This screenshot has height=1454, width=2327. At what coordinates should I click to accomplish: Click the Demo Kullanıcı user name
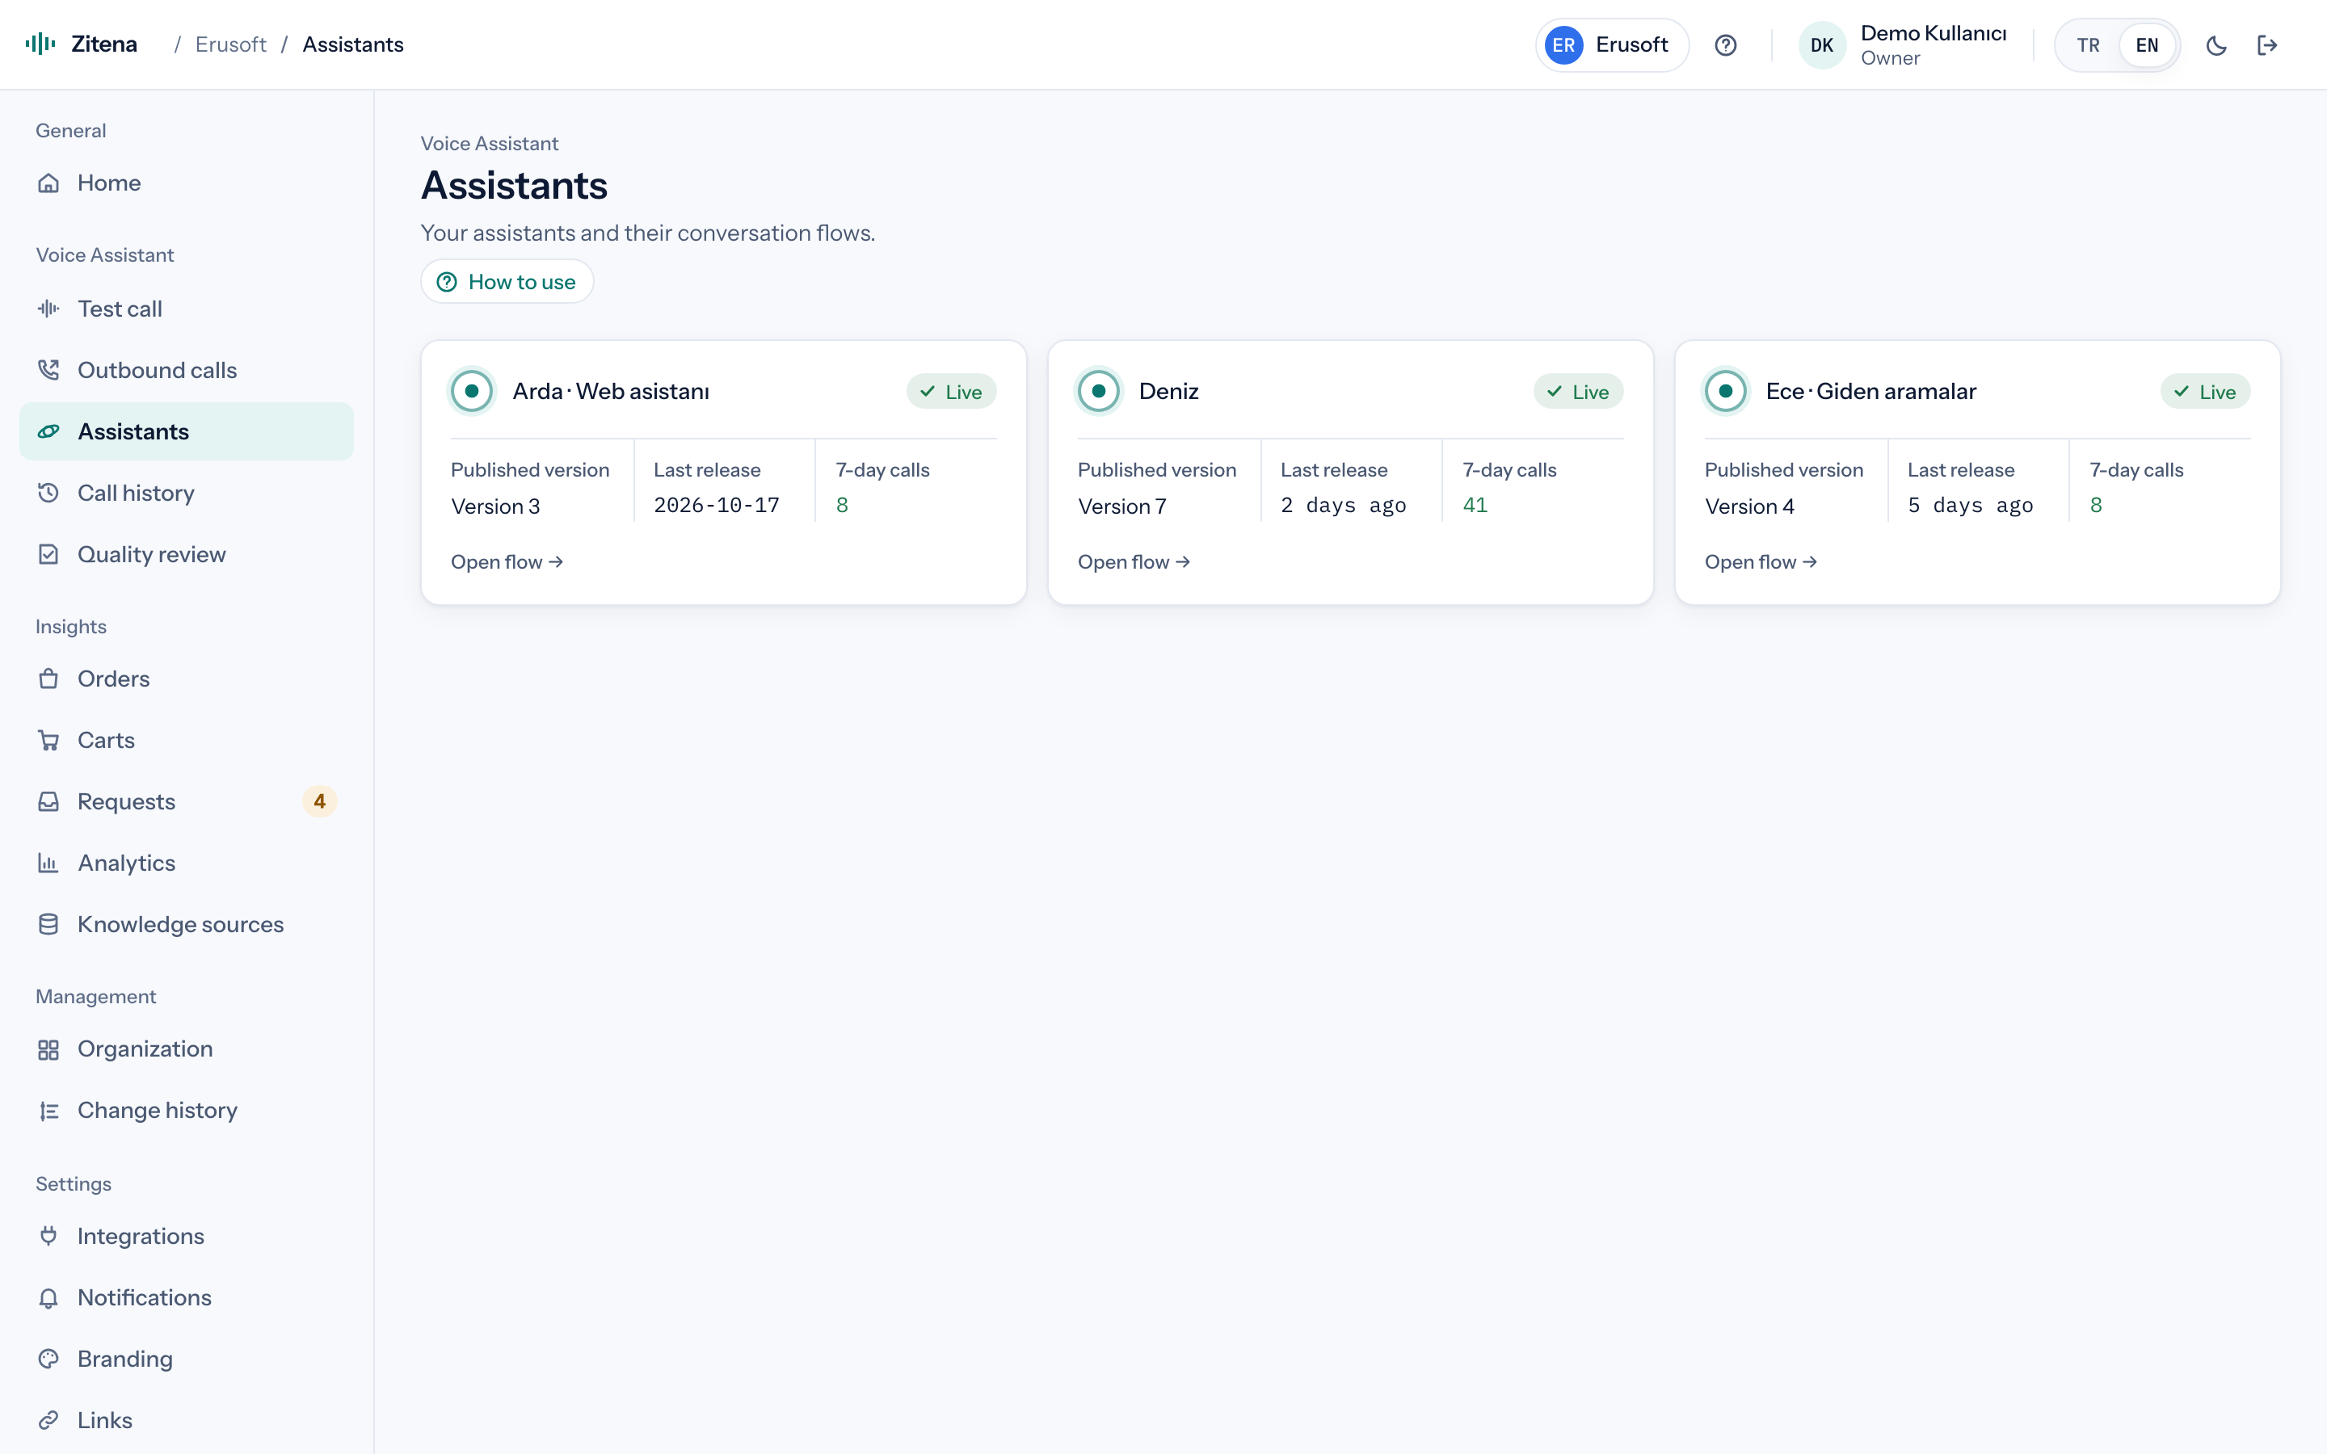click(1934, 32)
